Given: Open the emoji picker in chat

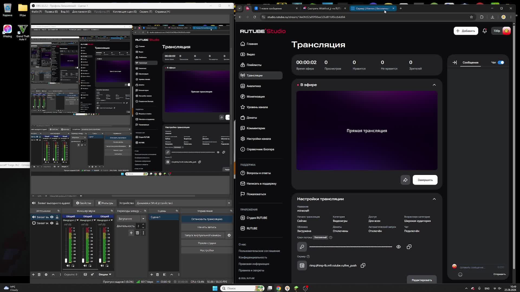Looking at the screenshot, I should (460, 274).
